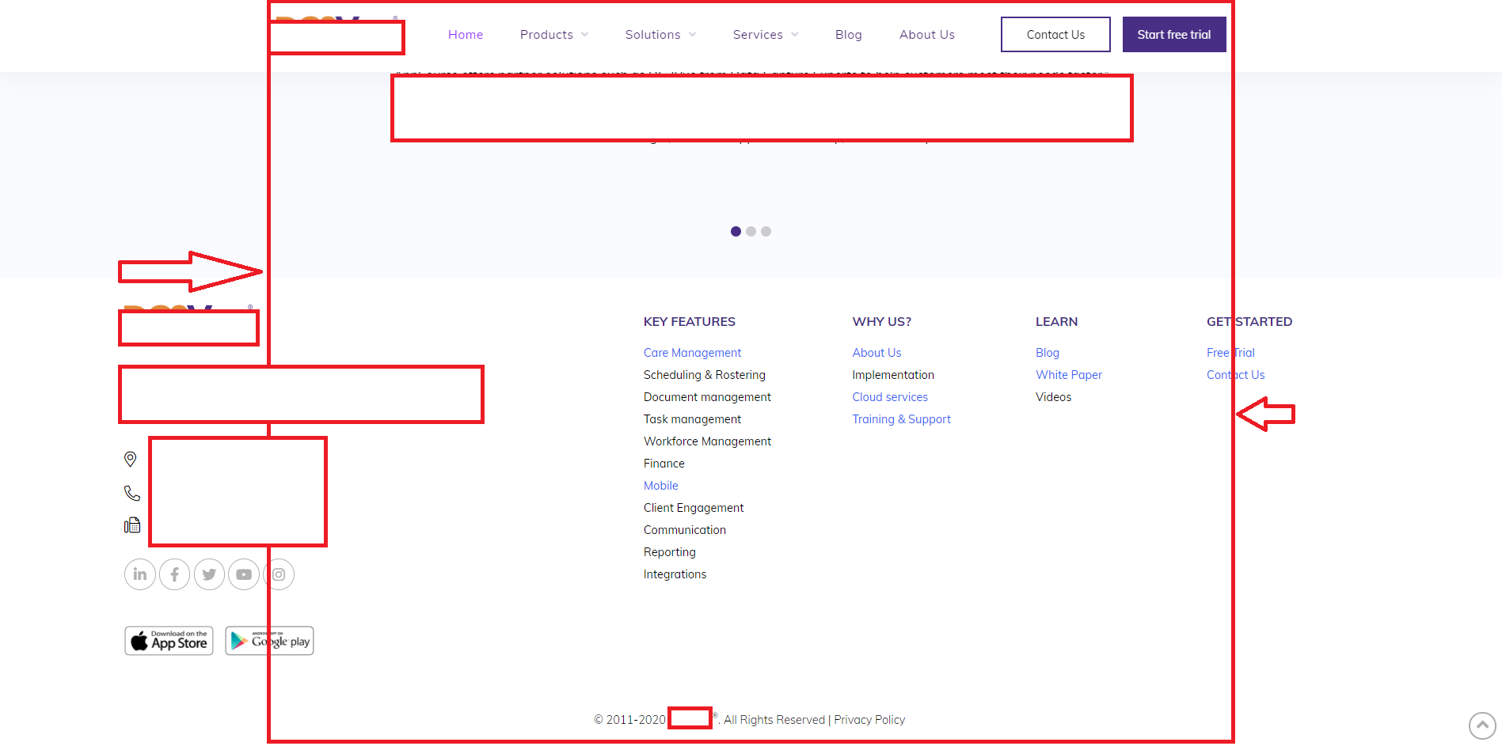This screenshot has height=746, width=1502.
Task: Select the first carousel dot
Action: (736, 231)
